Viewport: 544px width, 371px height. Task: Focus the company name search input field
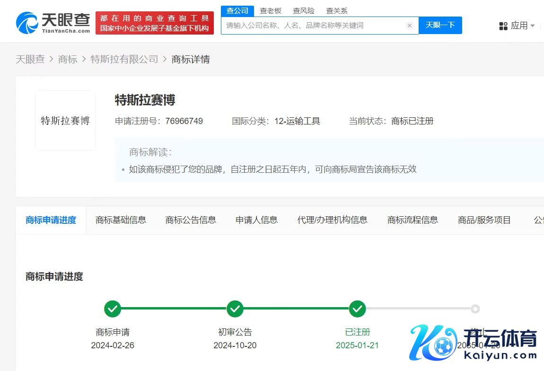(x=312, y=26)
